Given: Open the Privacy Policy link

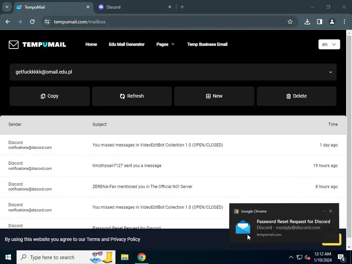Looking at the screenshot, I should click(125, 239).
